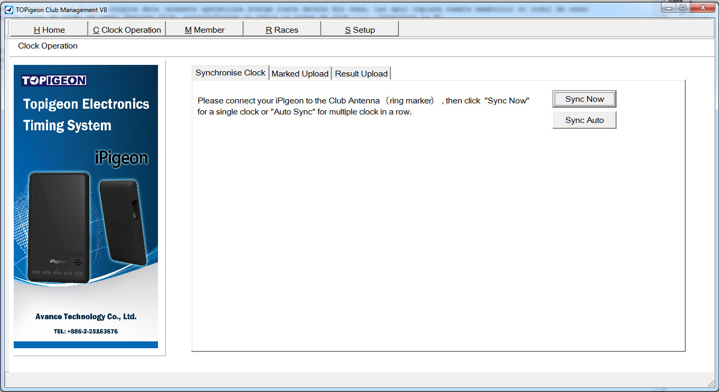
Task: Click the Avance Technology Co., Ltd. text
Action: point(86,317)
